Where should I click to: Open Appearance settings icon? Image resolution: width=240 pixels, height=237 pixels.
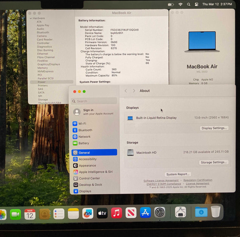tap(75, 166)
